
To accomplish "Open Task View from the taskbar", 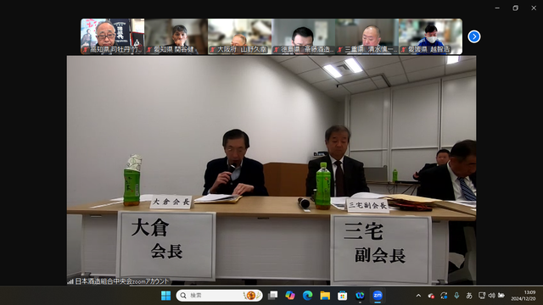I will (x=273, y=296).
